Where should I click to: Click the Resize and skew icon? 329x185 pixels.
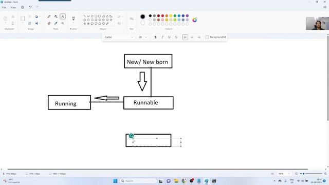[x=30, y=23]
